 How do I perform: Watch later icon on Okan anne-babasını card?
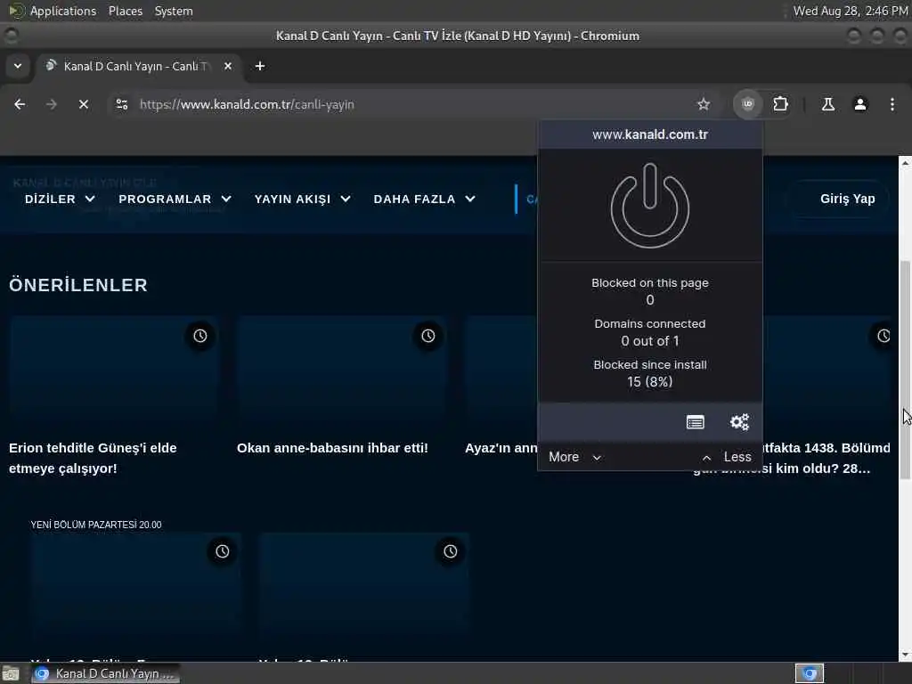[x=428, y=336]
